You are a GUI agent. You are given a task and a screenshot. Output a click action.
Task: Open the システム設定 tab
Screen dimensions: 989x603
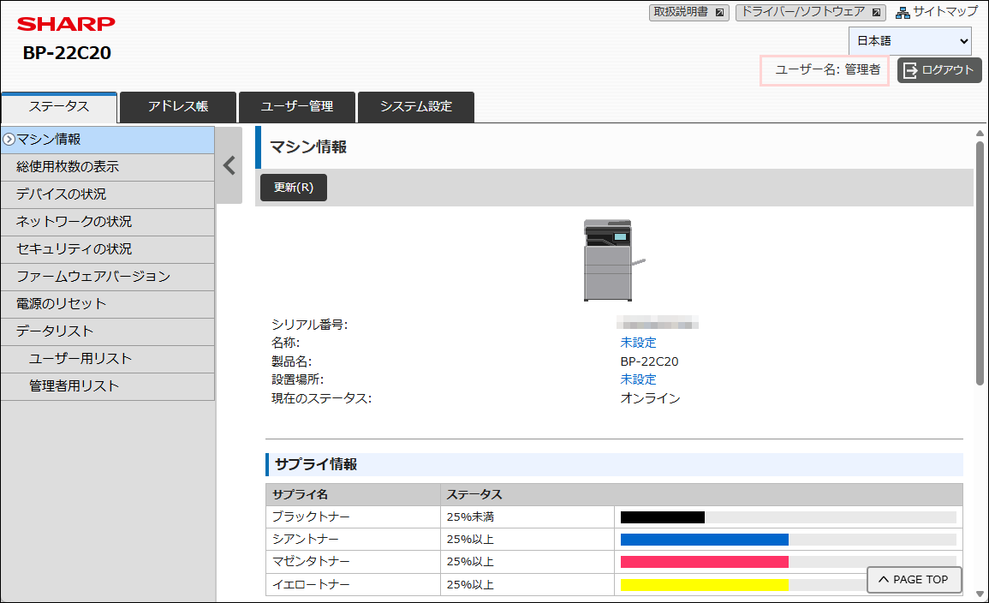click(416, 106)
